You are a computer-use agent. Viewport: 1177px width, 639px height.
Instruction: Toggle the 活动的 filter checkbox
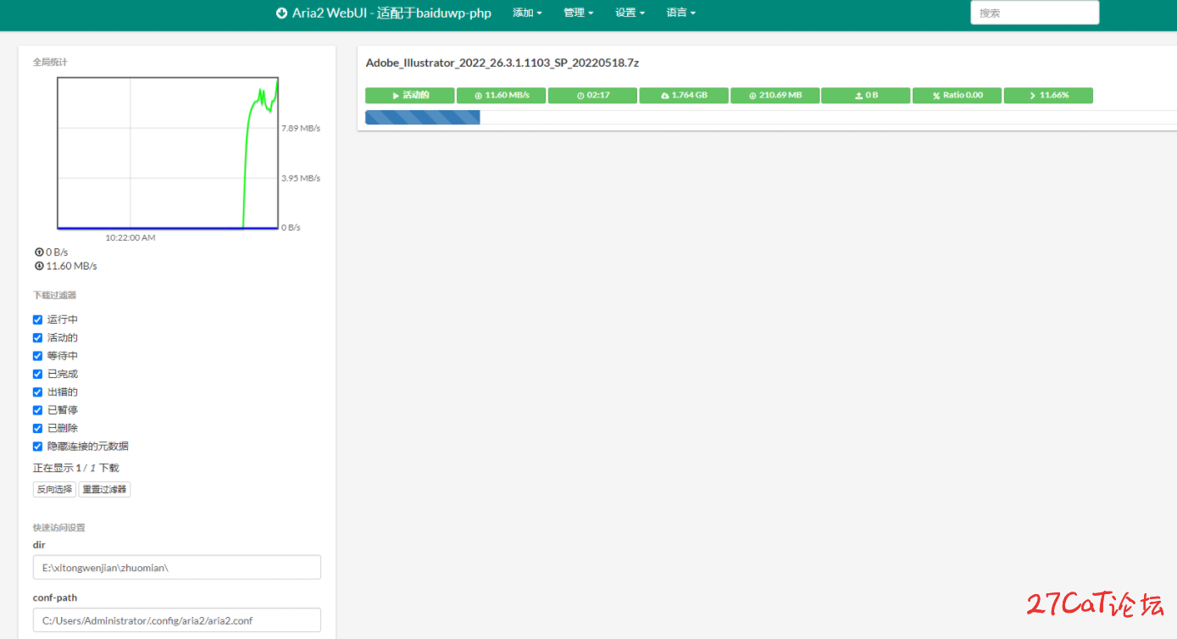pos(37,337)
